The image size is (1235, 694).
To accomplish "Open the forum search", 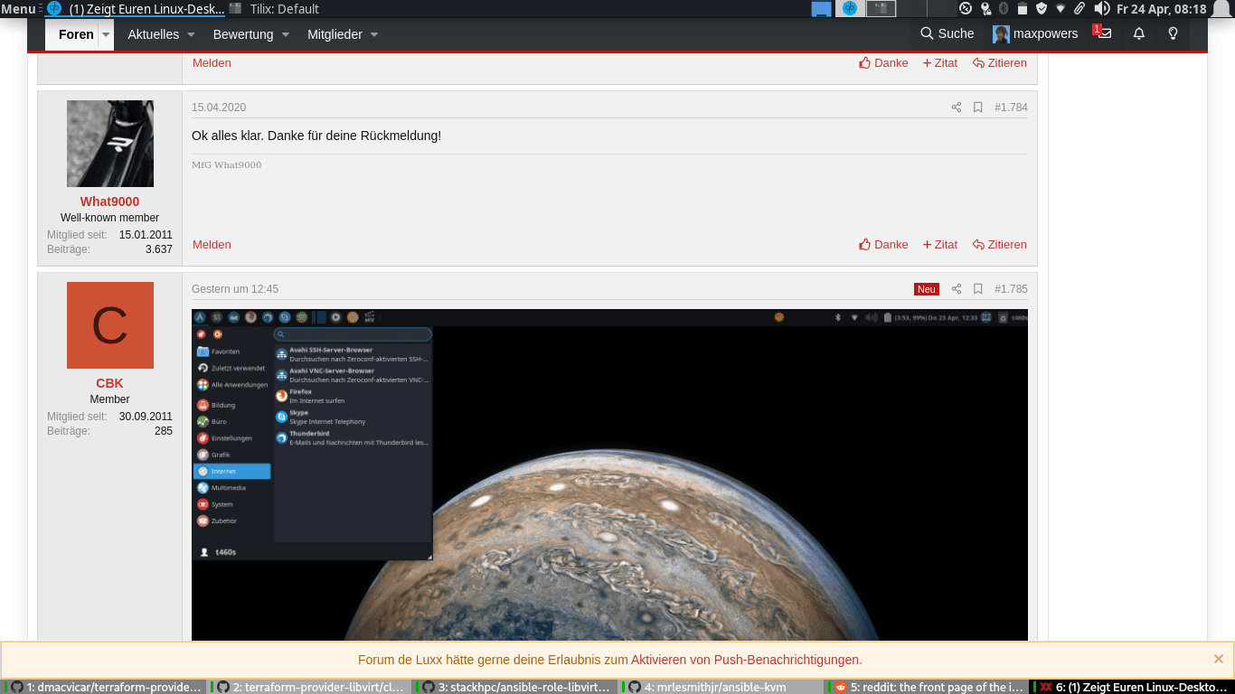I will [x=947, y=33].
